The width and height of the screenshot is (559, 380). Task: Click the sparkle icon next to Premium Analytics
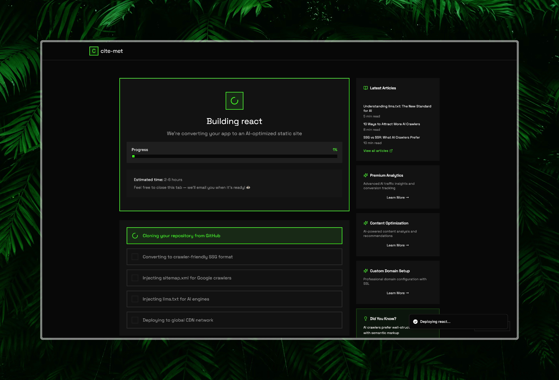(366, 175)
